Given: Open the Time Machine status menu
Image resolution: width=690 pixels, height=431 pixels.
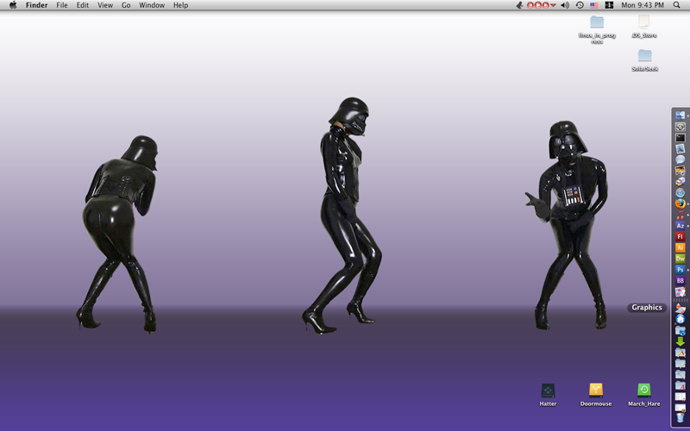Looking at the screenshot, I should 580,5.
